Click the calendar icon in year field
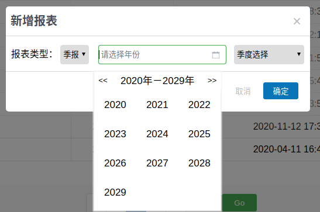The height and width of the screenshot is (212, 320). pyautogui.click(x=216, y=55)
